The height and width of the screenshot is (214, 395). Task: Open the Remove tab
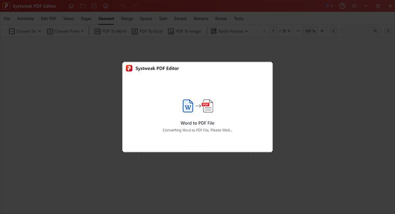pos(201,19)
